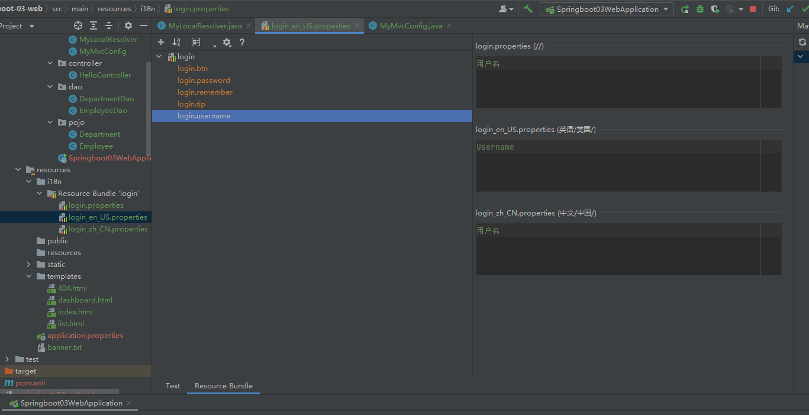Select the login.password property
Screen dimensions: 809x415
pos(205,80)
